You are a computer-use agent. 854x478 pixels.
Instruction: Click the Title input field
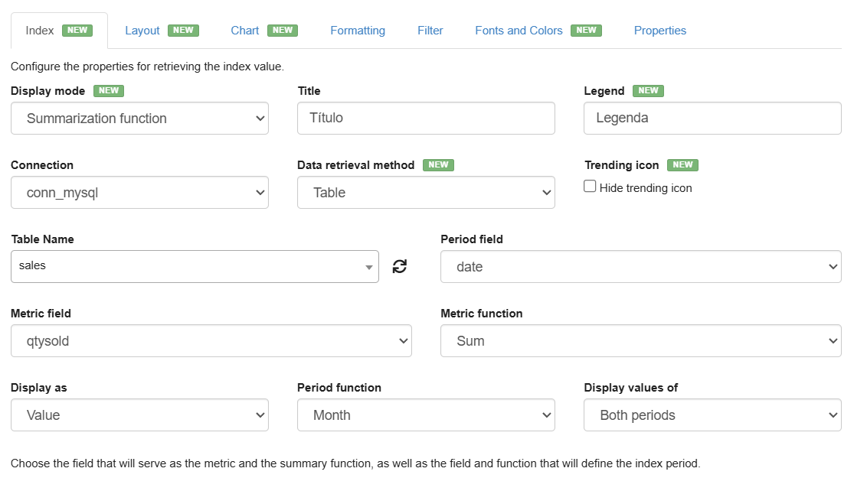click(x=426, y=119)
